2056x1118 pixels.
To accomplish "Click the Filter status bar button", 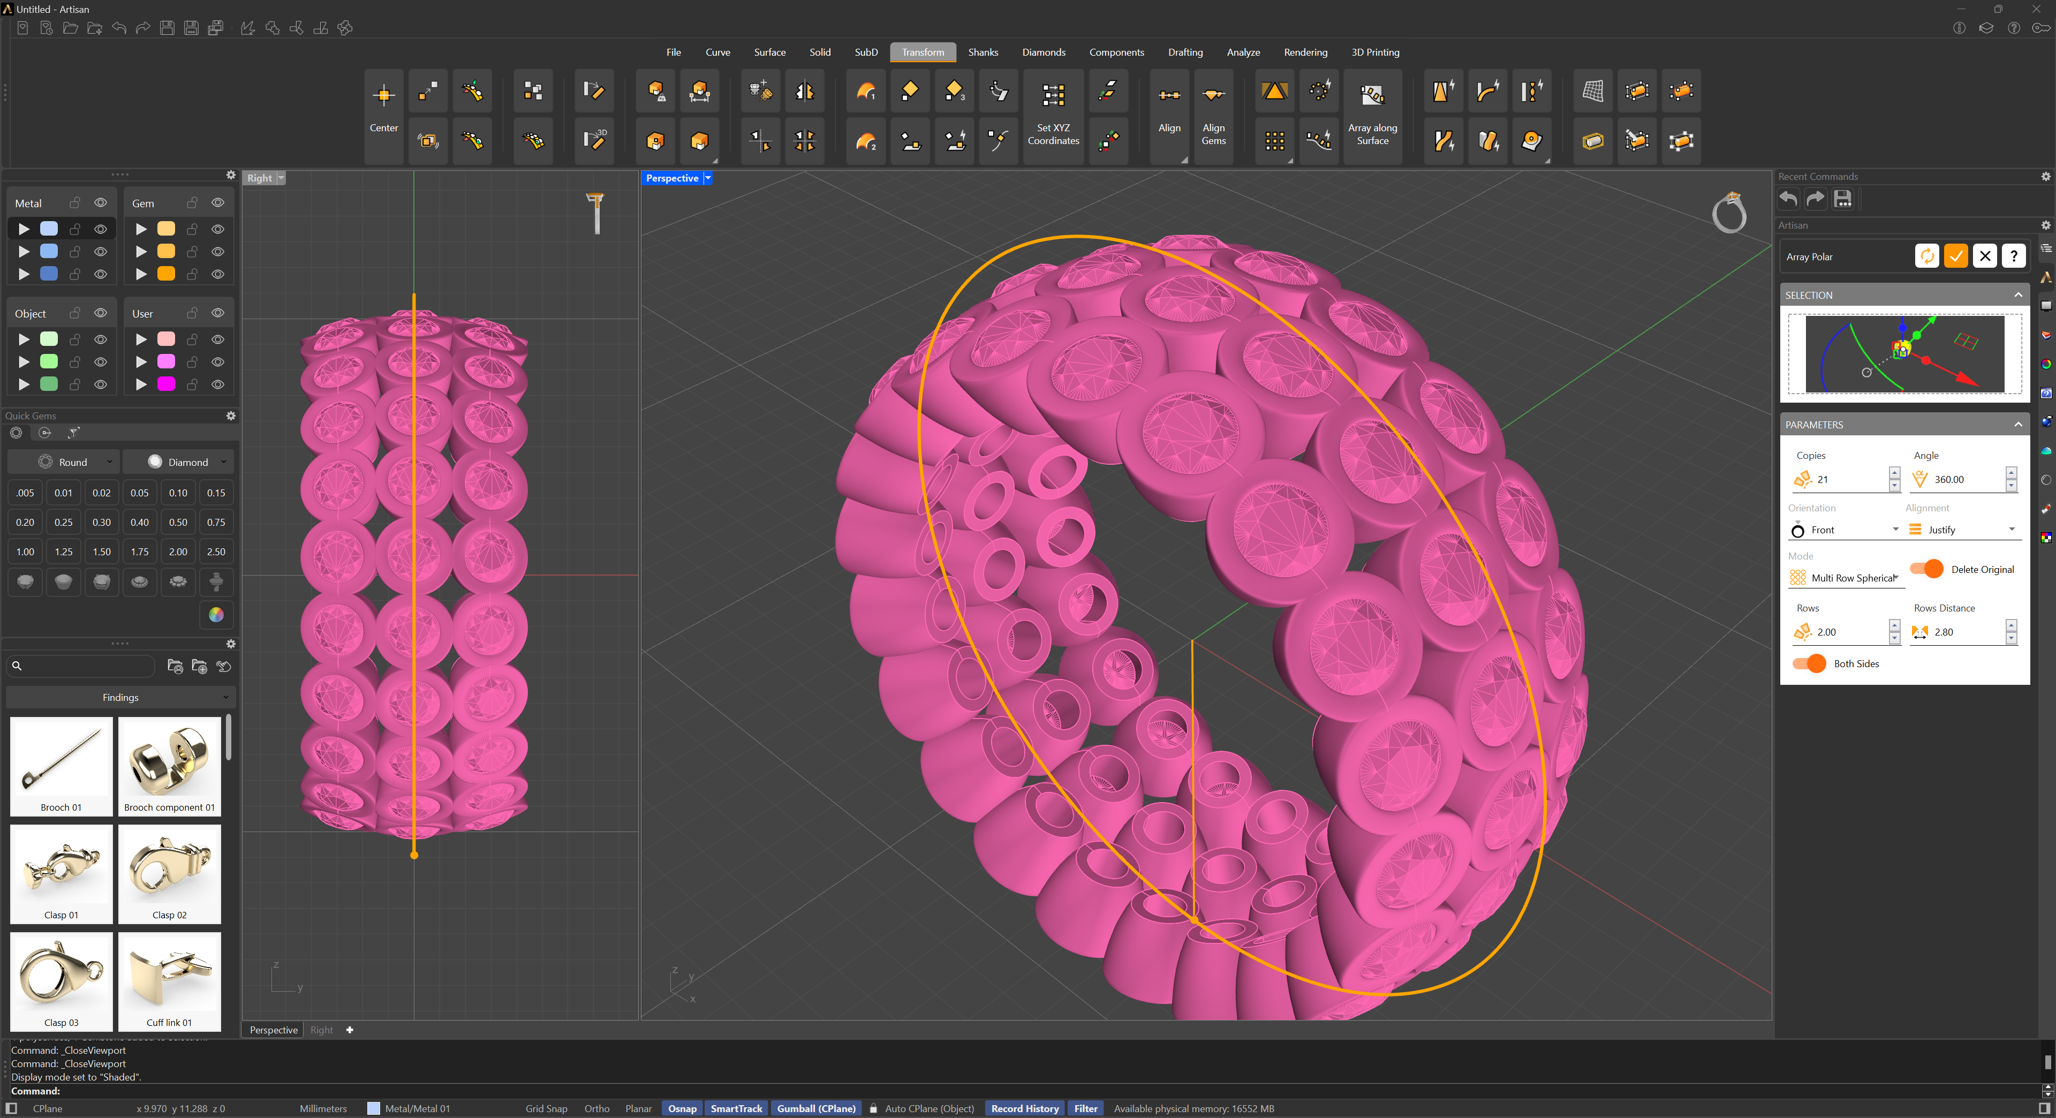I will point(1085,1108).
